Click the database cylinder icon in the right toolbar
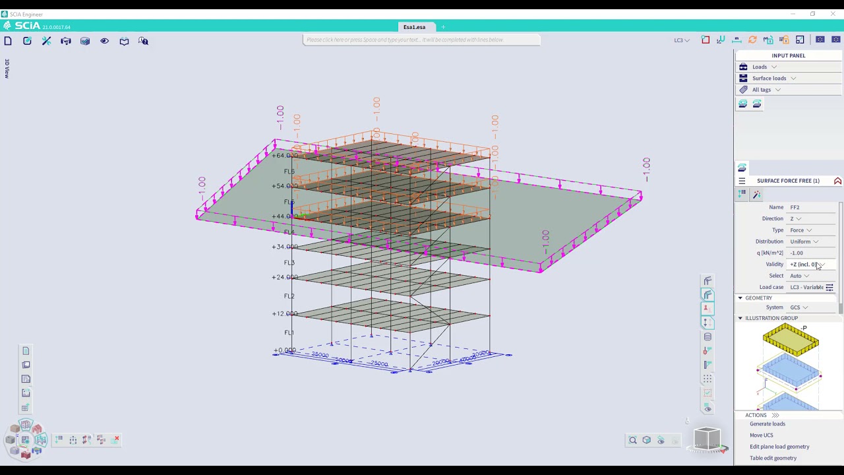This screenshot has width=844, height=475. click(708, 336)
